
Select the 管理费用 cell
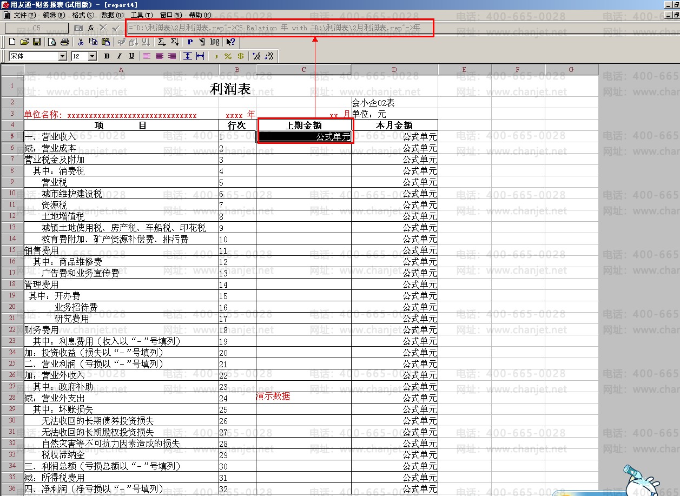pos(121,285)
